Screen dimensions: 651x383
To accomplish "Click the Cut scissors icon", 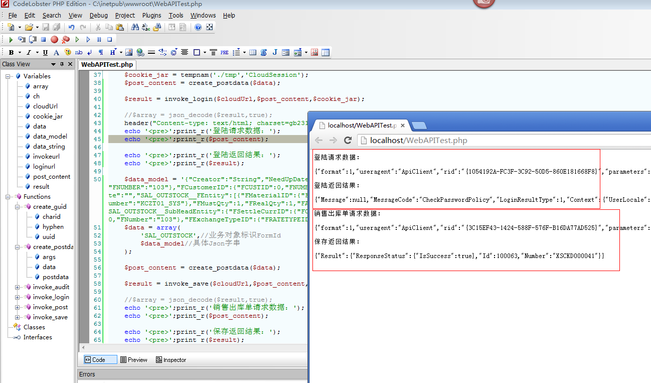I will coord(97,27).
